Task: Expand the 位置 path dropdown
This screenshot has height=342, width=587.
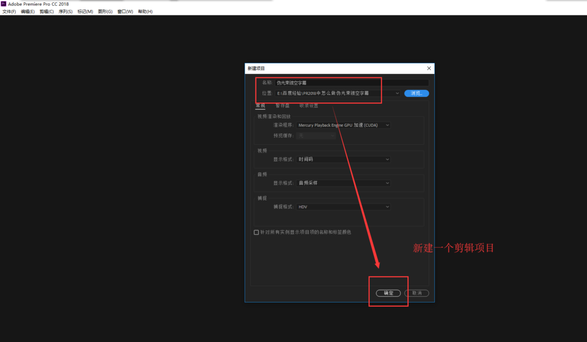Action: pos(397,93)
